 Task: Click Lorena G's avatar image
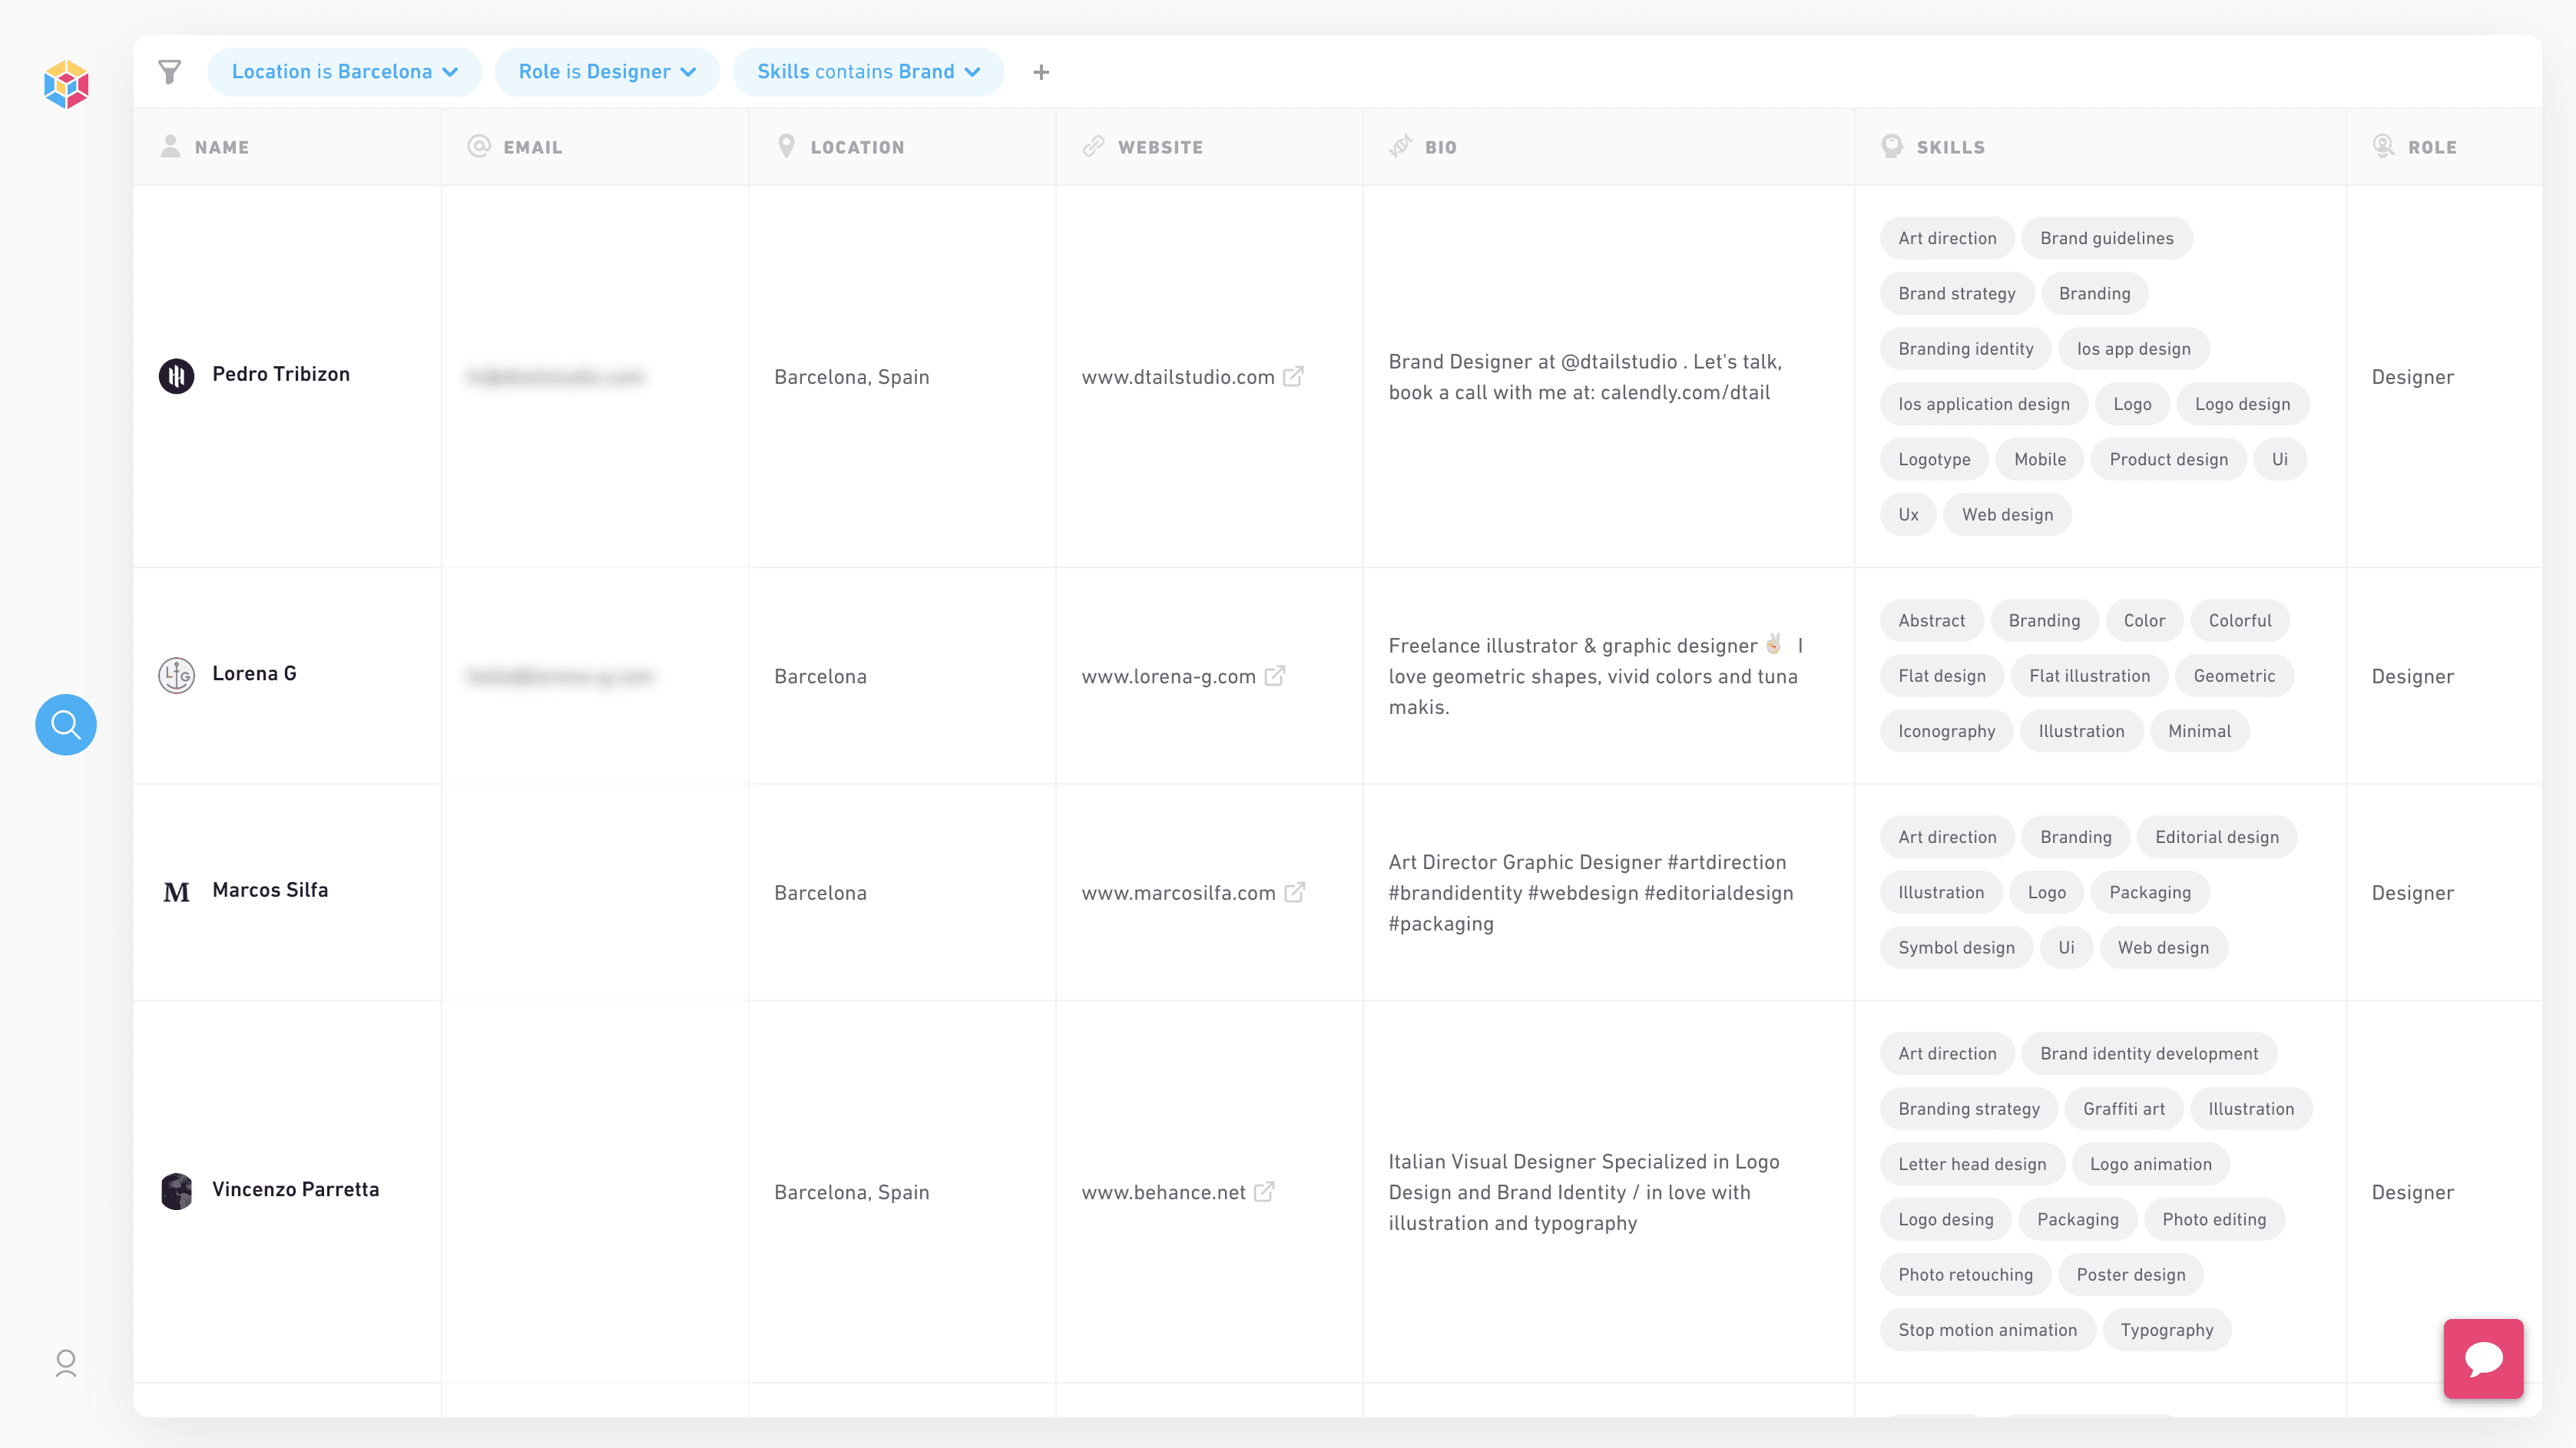[x=177, y=676]
